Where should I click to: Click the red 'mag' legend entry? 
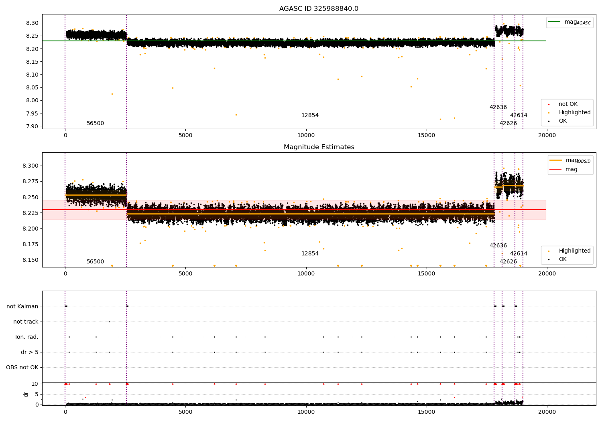564,170
